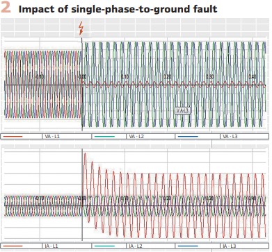Image resolution: width=272 pixels, height=252 pixels.
Task: Click the 0.00 time label in voltage chart
Action: [x=82, y=76]
